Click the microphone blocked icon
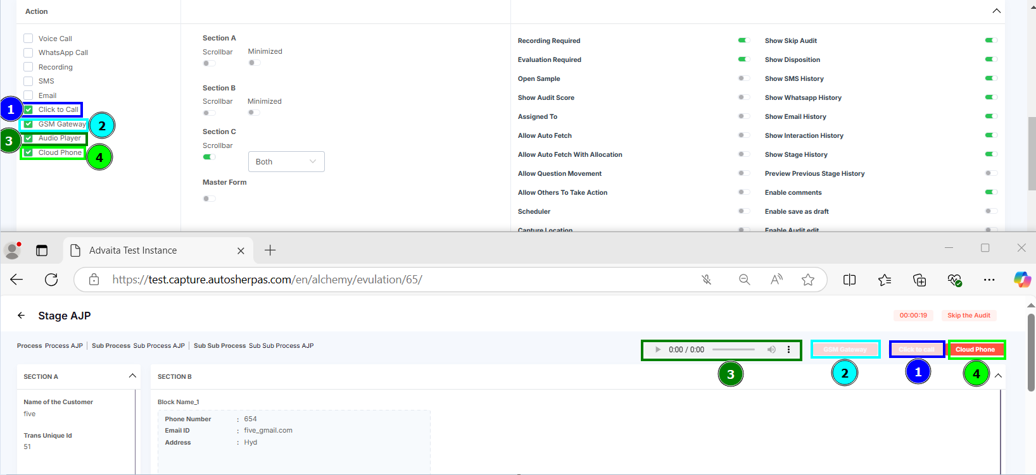Screen dimensions: 1036x475 pos(707,280)
